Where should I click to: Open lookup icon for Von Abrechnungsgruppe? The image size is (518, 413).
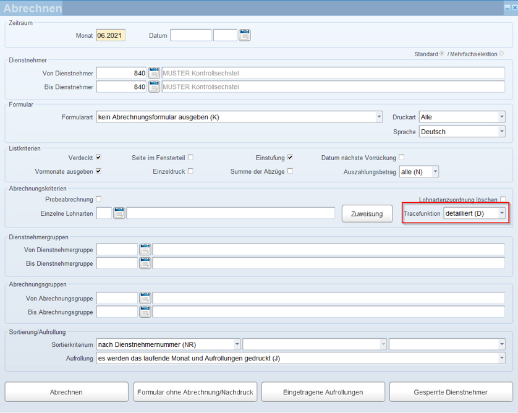click(145, 298)
